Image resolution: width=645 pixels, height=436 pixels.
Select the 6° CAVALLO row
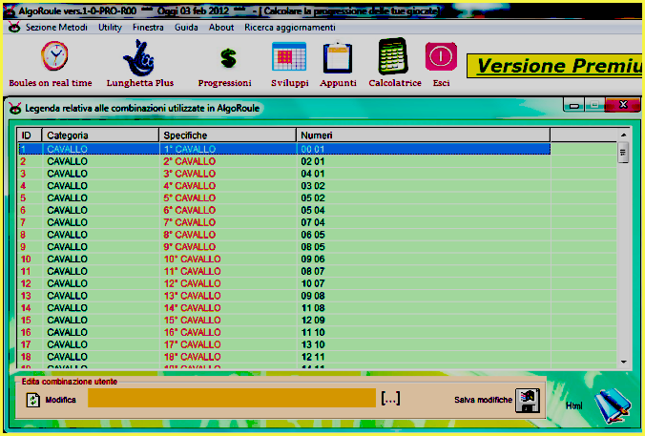click(x=284, y=210)
